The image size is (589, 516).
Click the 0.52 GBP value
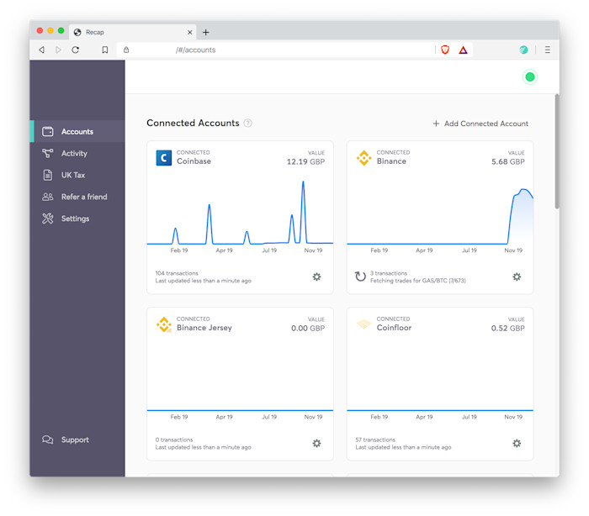click(x=508, y=329)
